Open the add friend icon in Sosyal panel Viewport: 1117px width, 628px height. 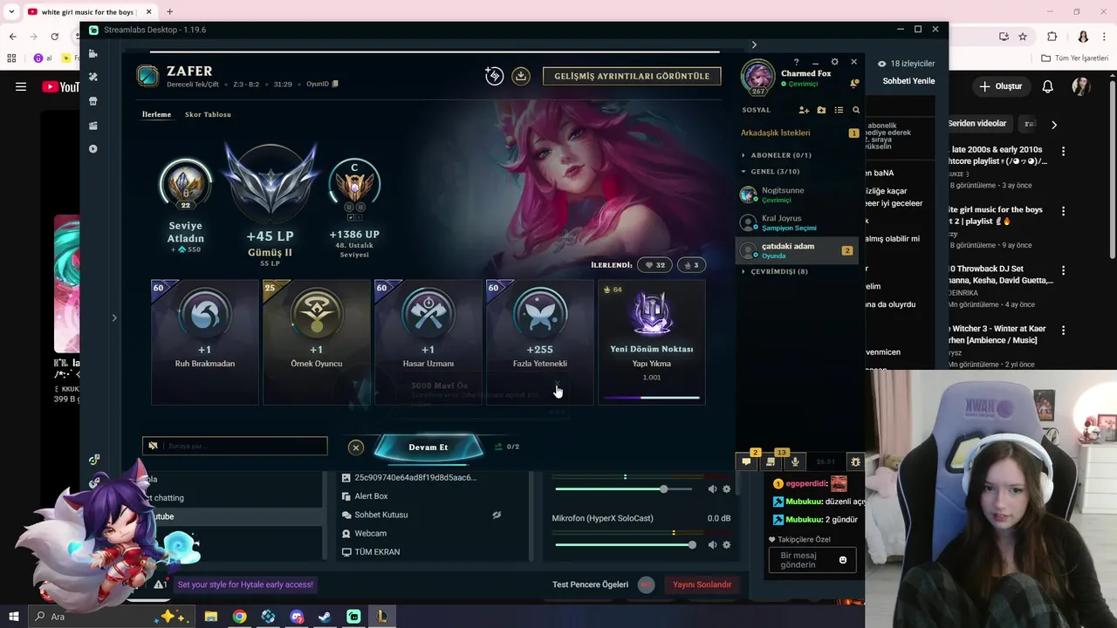[x=804, y=110]
